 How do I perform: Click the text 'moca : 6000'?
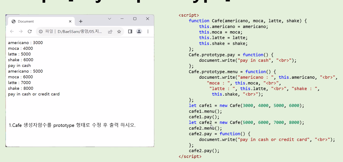(x=20, y=77)
